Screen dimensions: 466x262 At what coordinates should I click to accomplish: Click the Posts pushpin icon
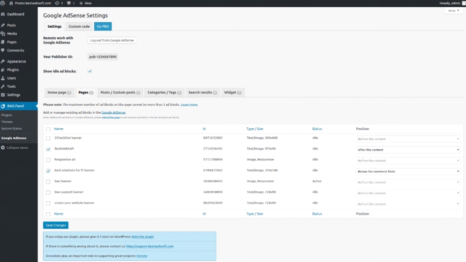tap(3, 25)
